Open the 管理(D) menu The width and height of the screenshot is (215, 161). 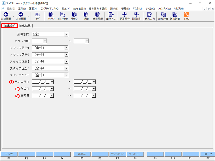pos(125,9)
